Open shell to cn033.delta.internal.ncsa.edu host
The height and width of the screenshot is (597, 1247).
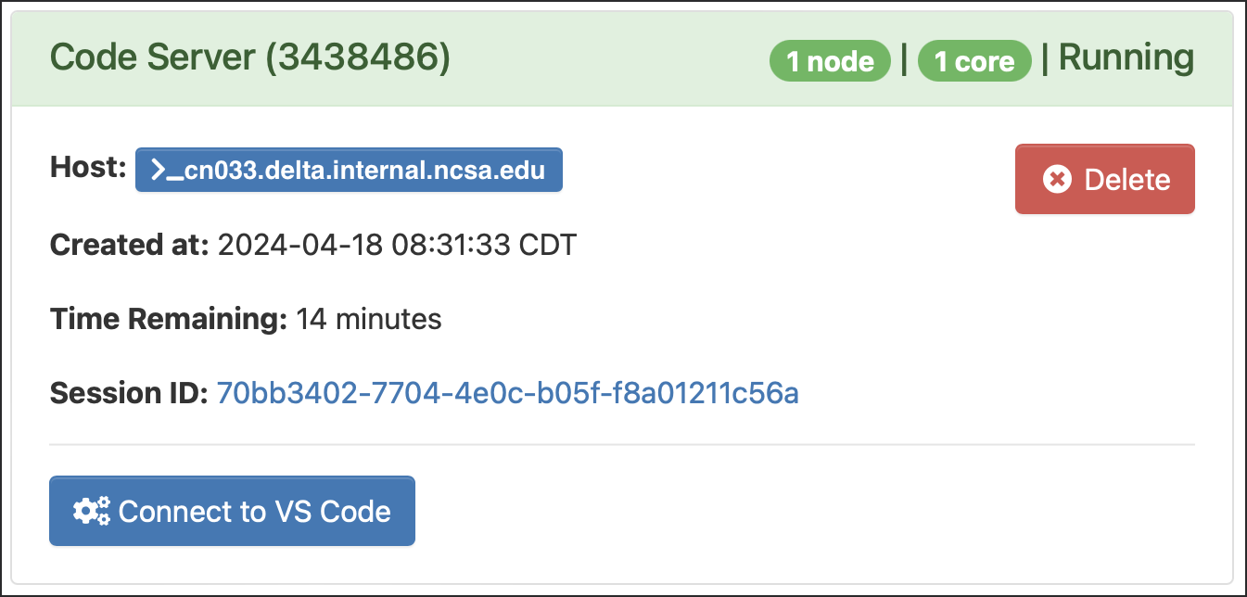coord(349,171)
